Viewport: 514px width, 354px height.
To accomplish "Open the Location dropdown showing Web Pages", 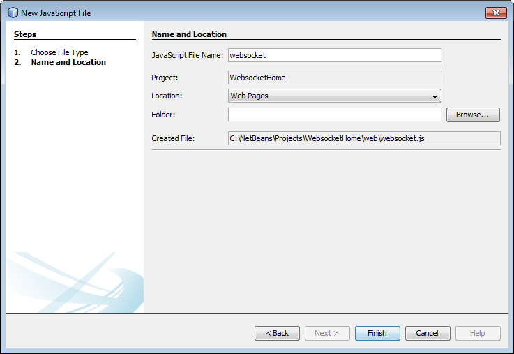I will (334, 96).
